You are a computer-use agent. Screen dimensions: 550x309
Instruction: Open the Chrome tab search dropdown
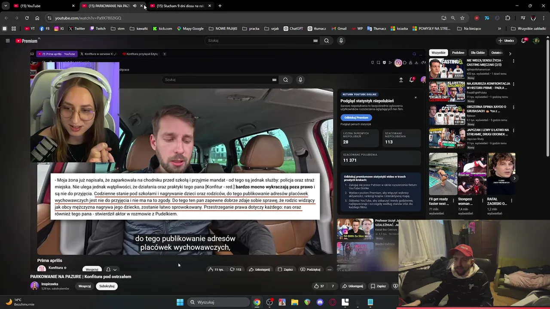pyautogui.click(x=6, y=6)
